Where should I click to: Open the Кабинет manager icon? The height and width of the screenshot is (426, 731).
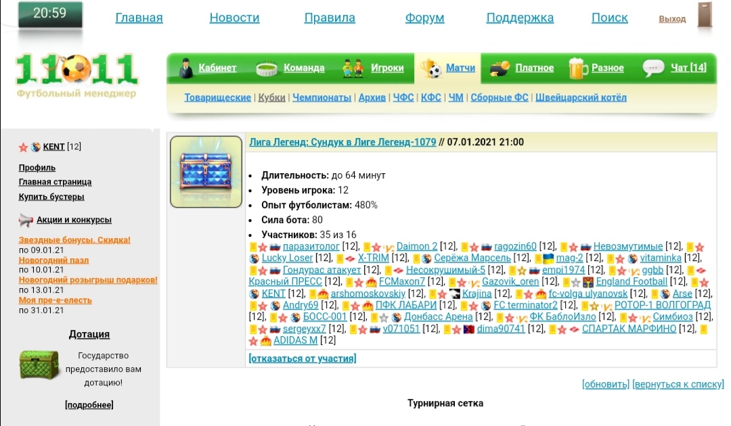(185, 68)
